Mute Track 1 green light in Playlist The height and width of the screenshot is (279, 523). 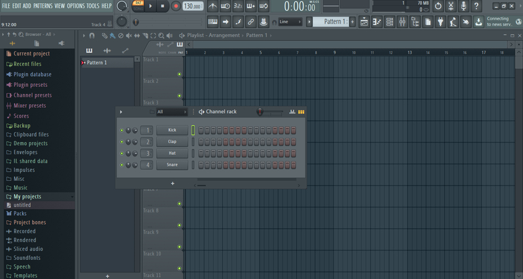pos(179,74)
